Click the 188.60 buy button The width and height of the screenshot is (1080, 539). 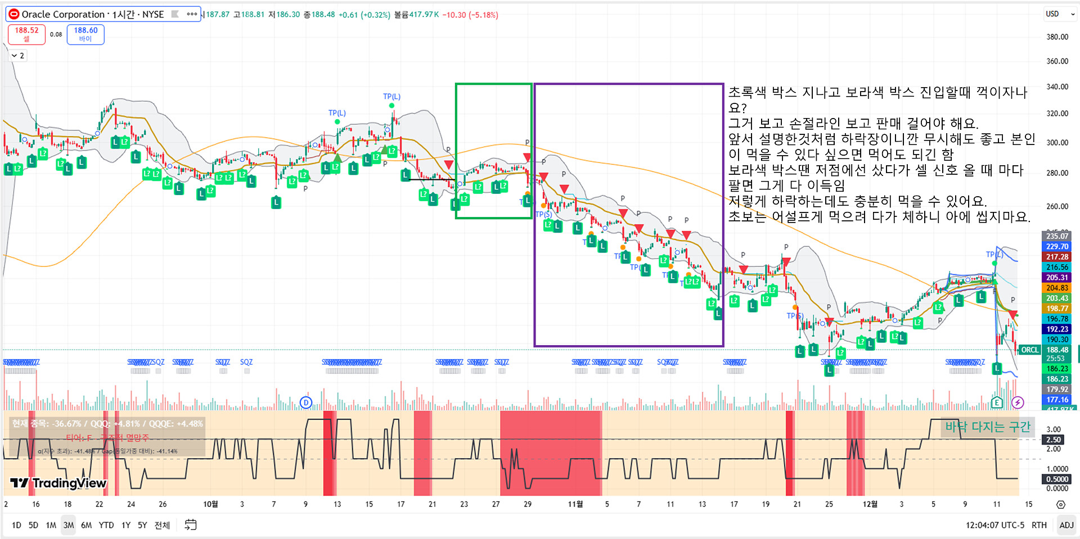(85, 34)
